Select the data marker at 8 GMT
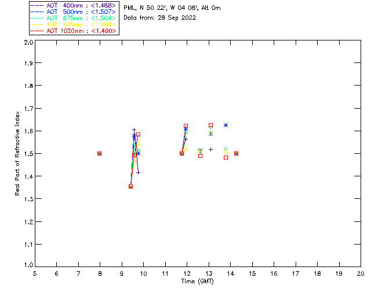Image resolution: width=371 pixels, height=296 pixels. coord(99,153)
